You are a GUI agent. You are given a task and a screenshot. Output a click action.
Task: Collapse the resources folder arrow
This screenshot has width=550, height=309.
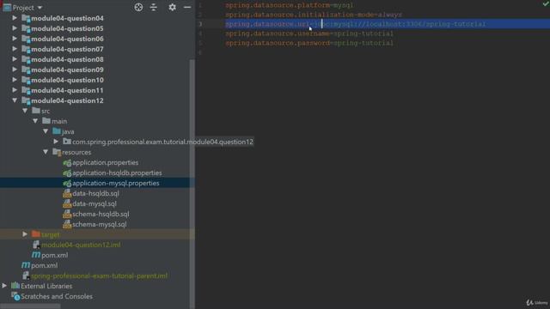(46, 152)
